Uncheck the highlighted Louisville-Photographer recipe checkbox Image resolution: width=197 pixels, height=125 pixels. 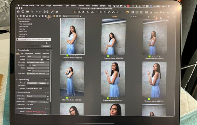tap(18, 39)
